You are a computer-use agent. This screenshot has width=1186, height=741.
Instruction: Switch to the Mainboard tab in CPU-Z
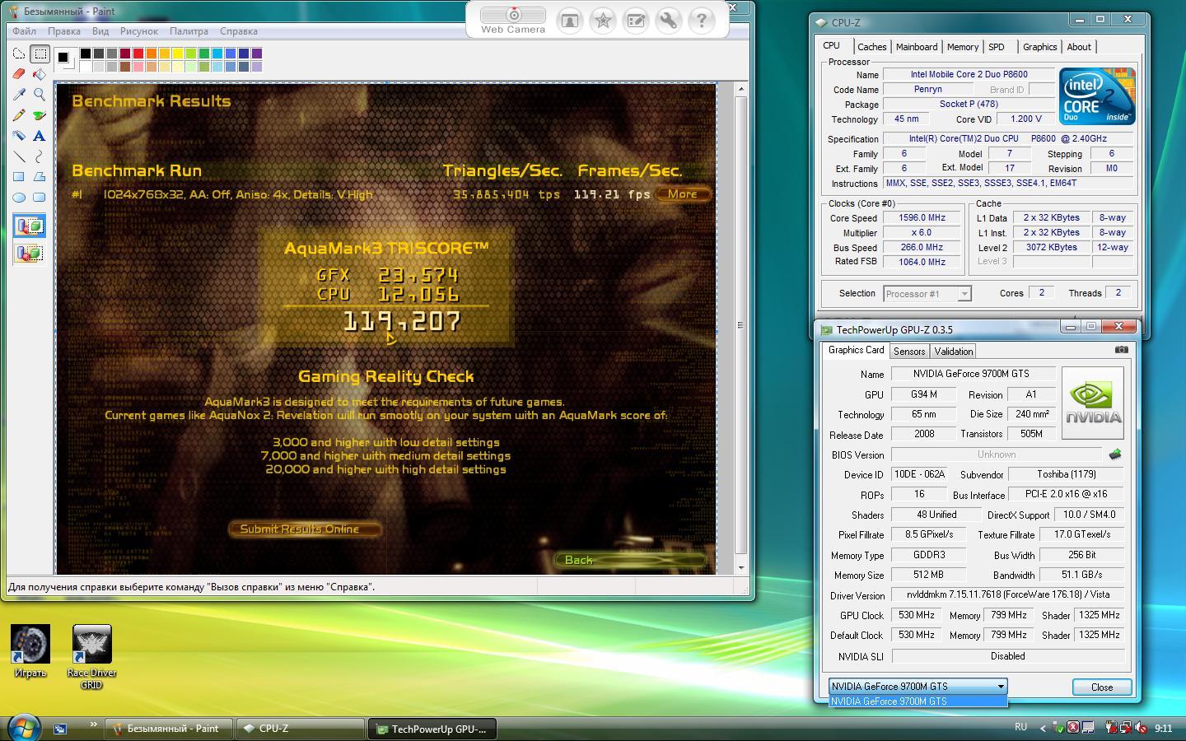pyautogui.click(x=917, y=47)
